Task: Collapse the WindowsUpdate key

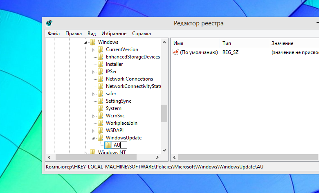Action: point(93,138)
